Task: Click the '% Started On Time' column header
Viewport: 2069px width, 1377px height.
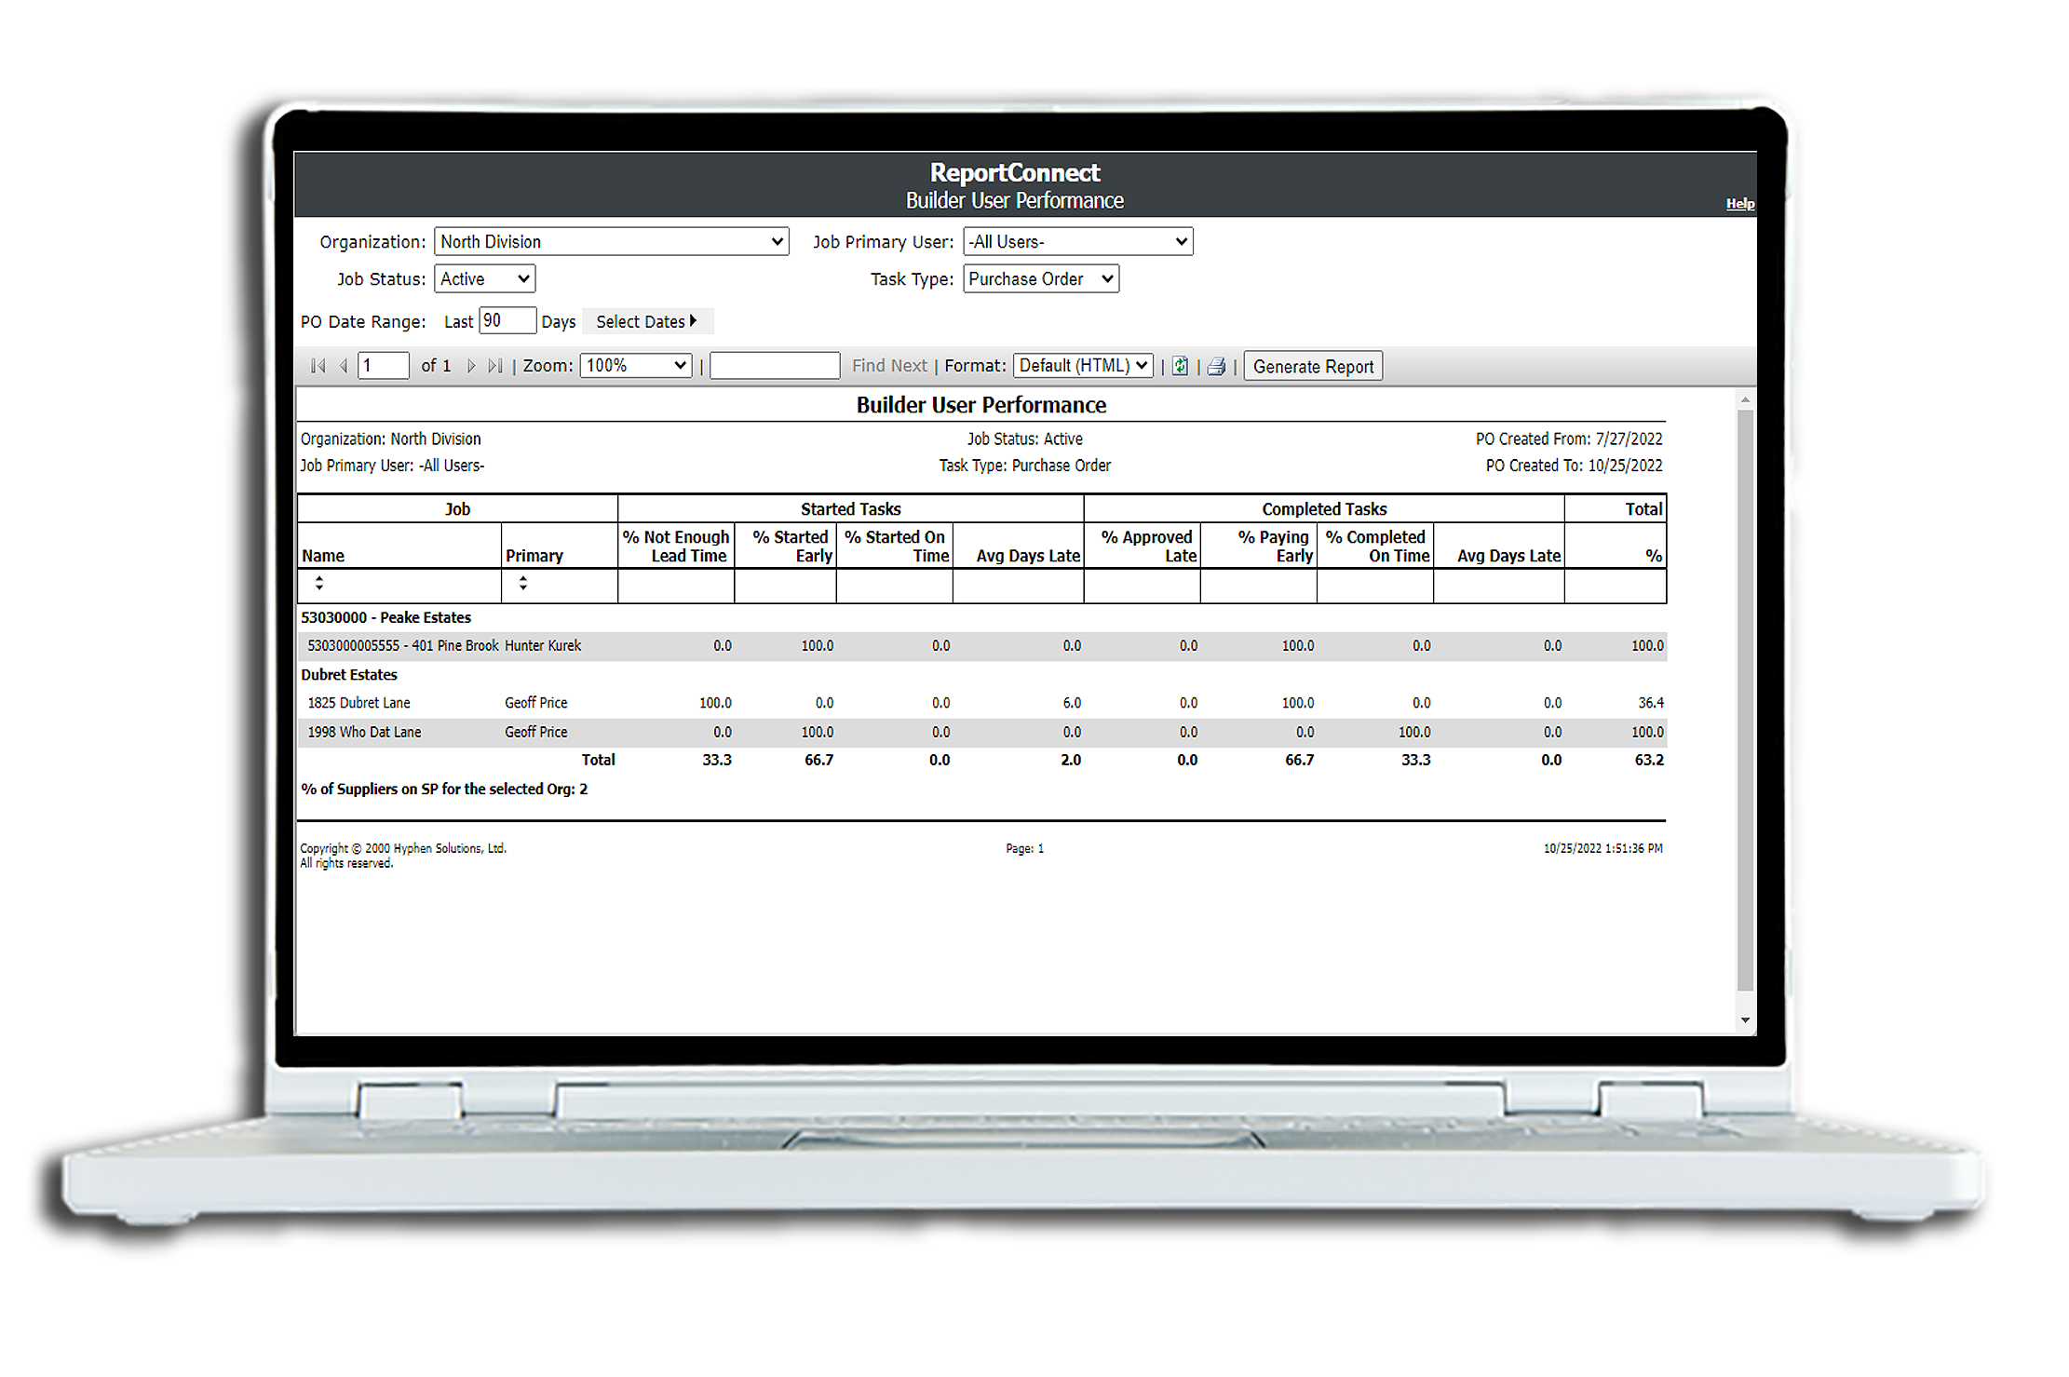Action: click(x=896, y=547)
